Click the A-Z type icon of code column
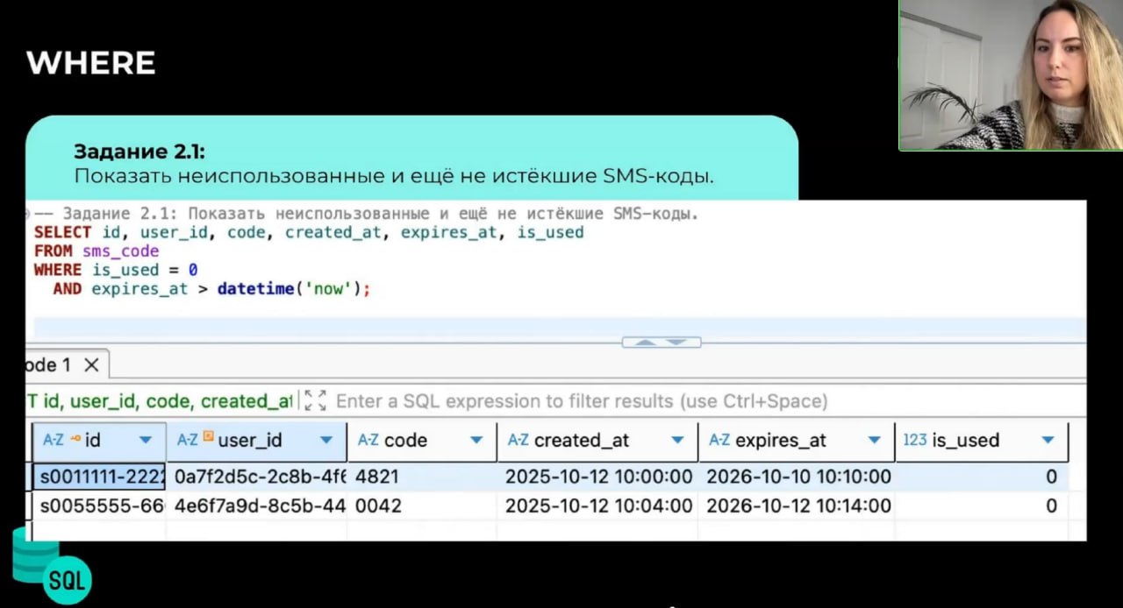The height and width of the screenshot is (608, 1123). click(x=368, y=440)
